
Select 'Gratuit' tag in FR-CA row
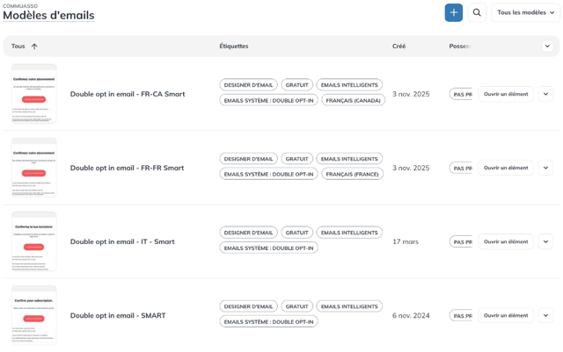[x=297, y=85]
